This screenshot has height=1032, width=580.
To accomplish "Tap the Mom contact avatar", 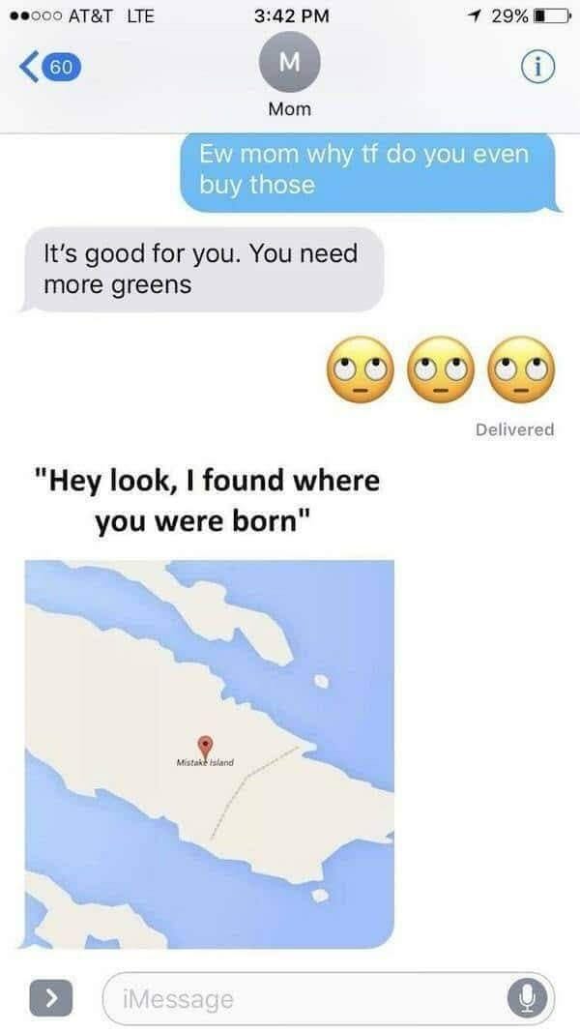I will (x=289, y=62).
